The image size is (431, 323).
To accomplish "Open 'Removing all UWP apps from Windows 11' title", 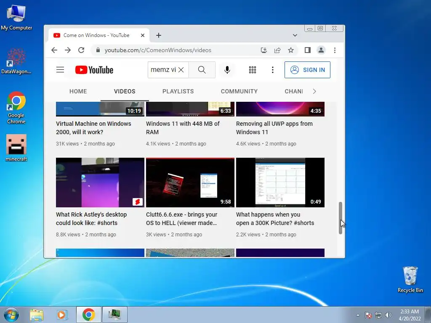I will pos(274,128).
